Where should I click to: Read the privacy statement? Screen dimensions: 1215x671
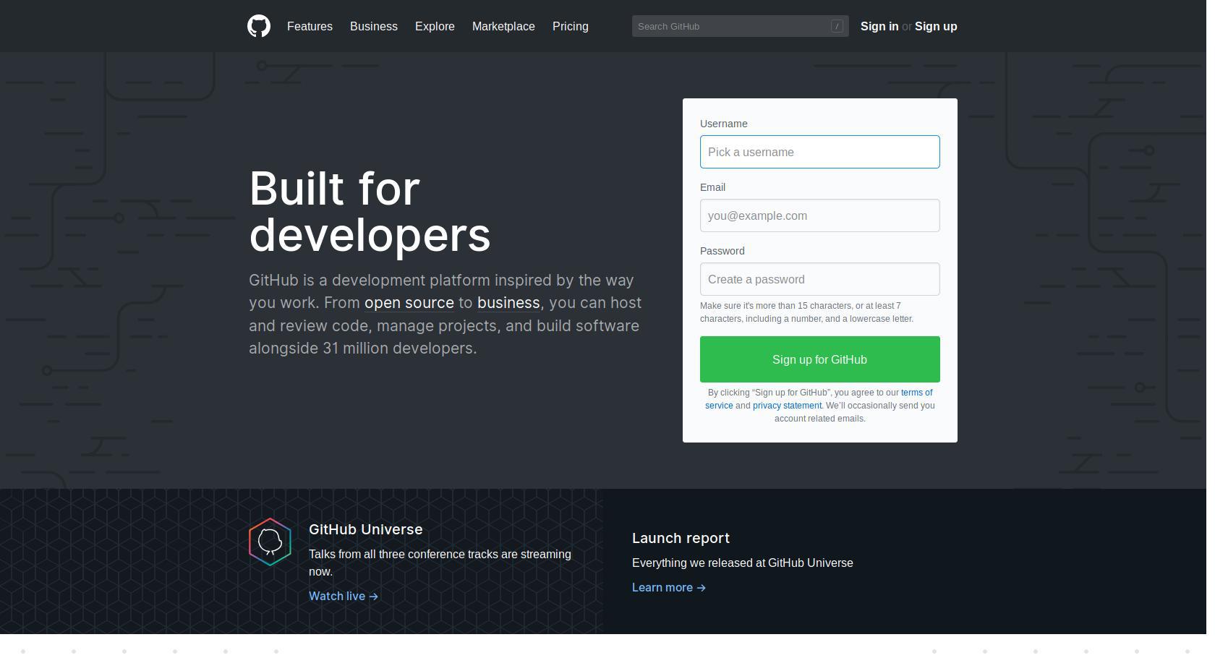[x=787, y=406]
